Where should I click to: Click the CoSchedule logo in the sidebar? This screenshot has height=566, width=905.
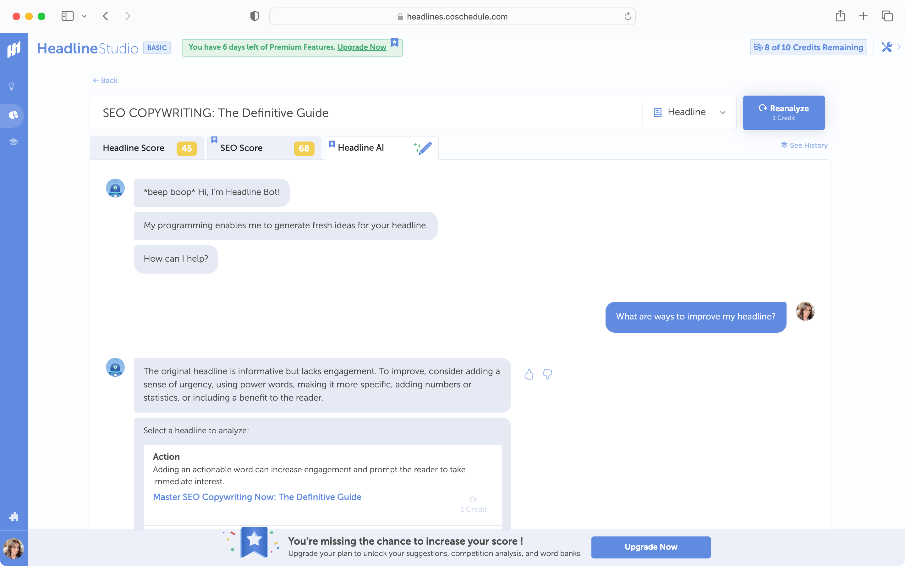tap(14, 49)
